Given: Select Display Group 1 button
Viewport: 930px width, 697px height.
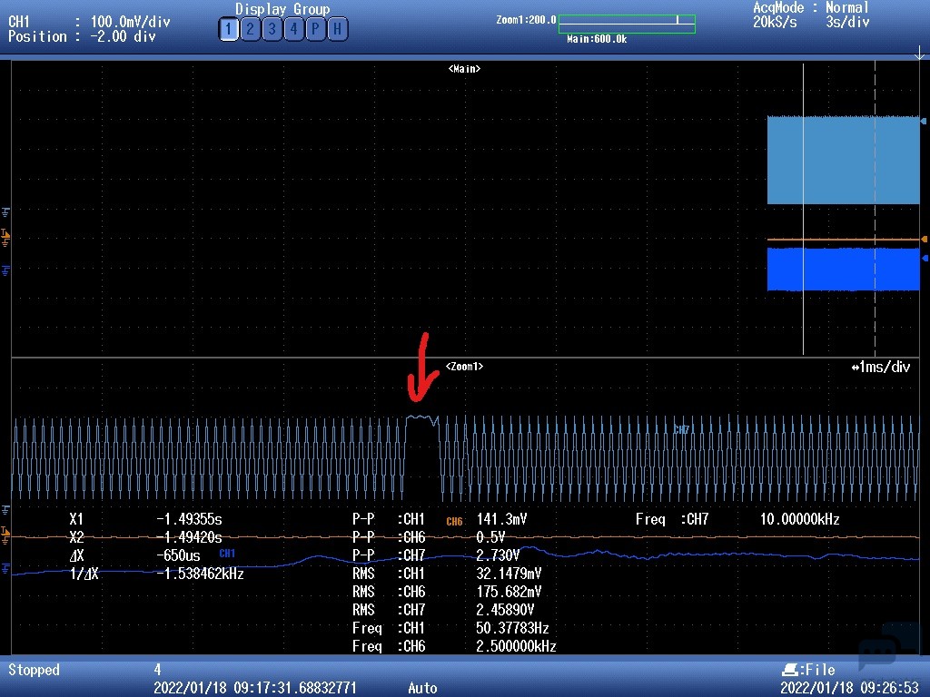Looking at the screenshot, I should [x=228, y=30].
